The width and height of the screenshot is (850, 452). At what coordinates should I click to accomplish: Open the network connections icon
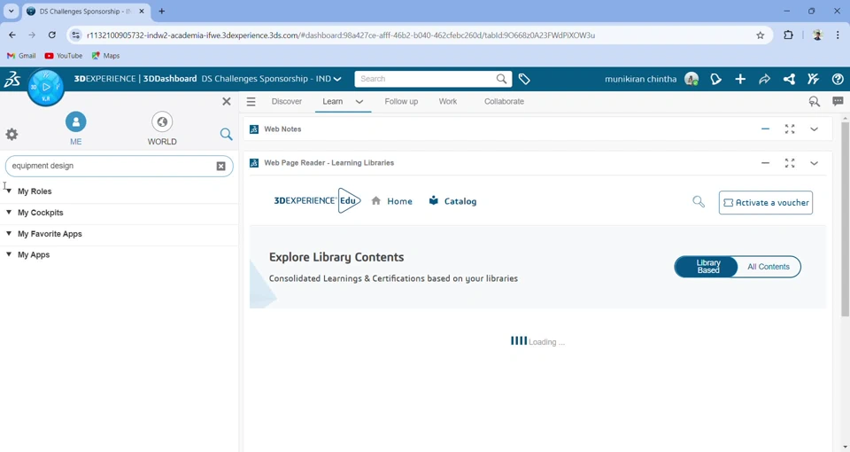point(789,79)
